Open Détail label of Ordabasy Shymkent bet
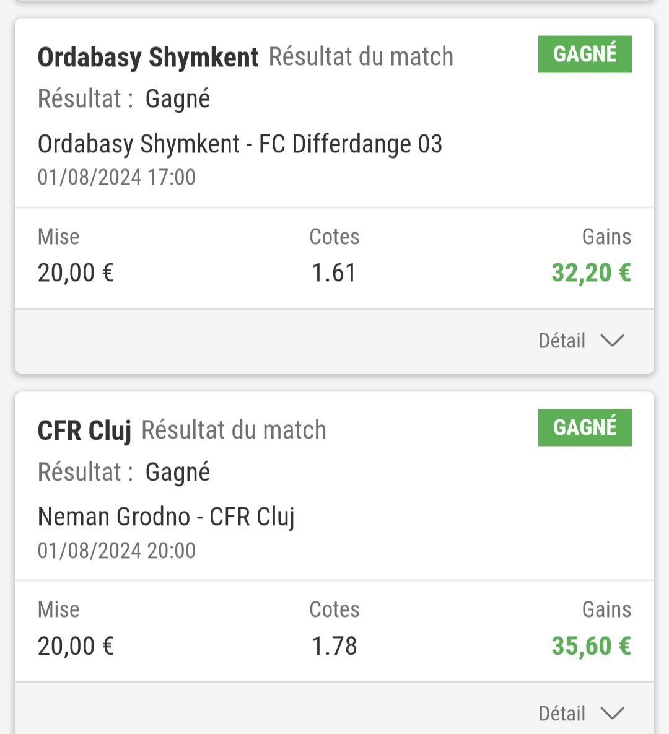This screenshot has width=669, height=734. tap(562, 340)
